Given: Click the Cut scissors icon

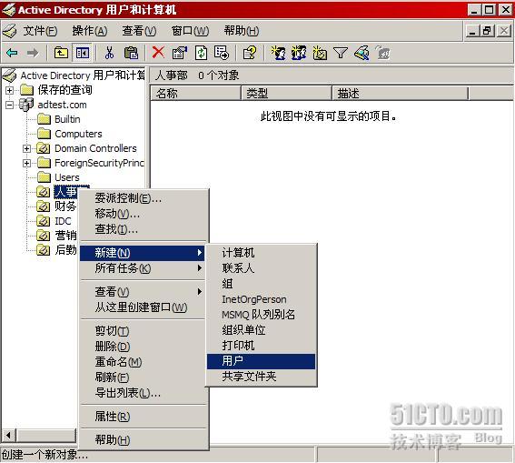Looking at the screenshot, I should pyautogui.click(x=109, y=53).
